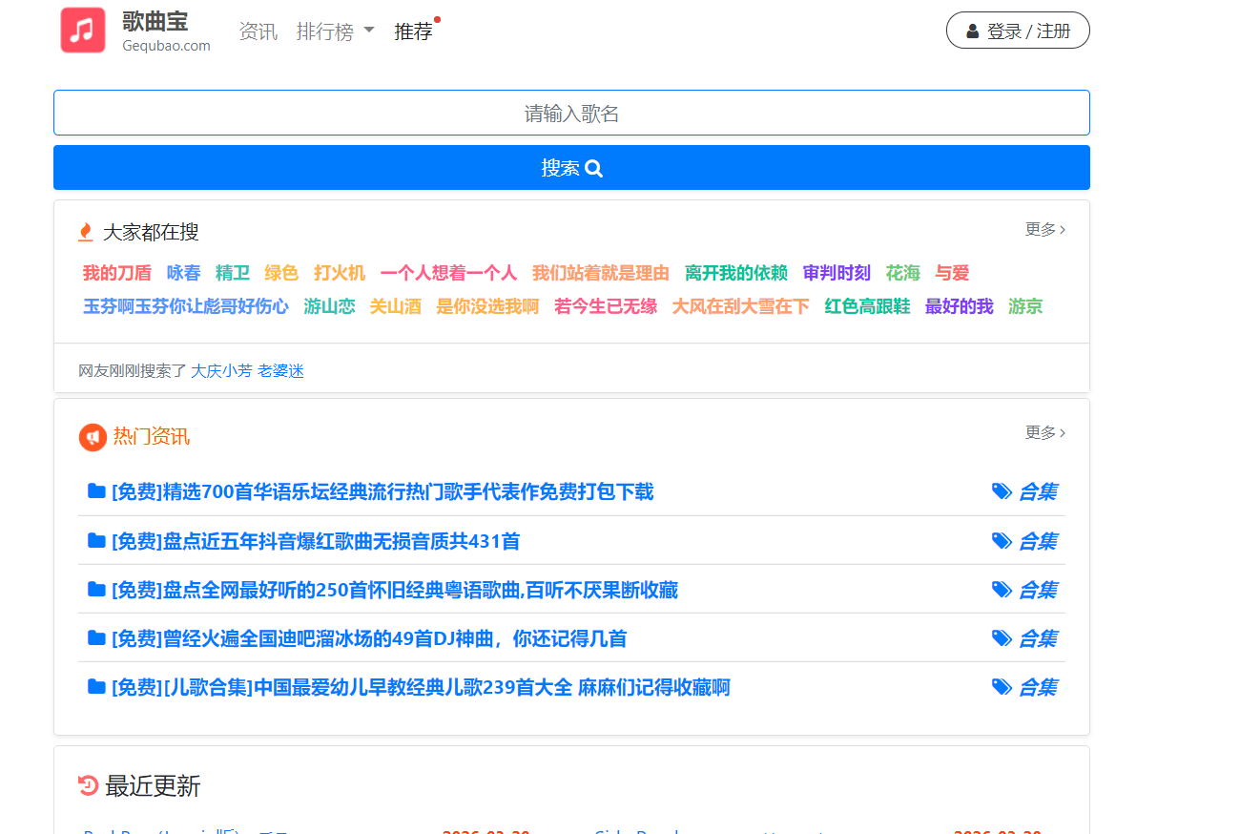
Task: Open the 排行榜 dropdown menu
Action: (335, 31)
